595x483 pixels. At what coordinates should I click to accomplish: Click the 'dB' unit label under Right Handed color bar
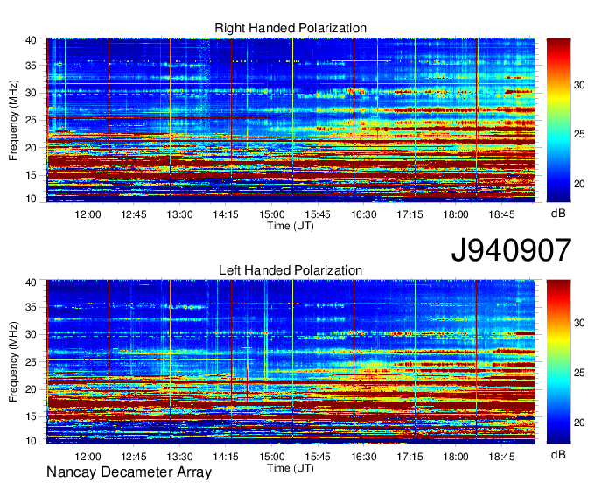tap(558, 213)
